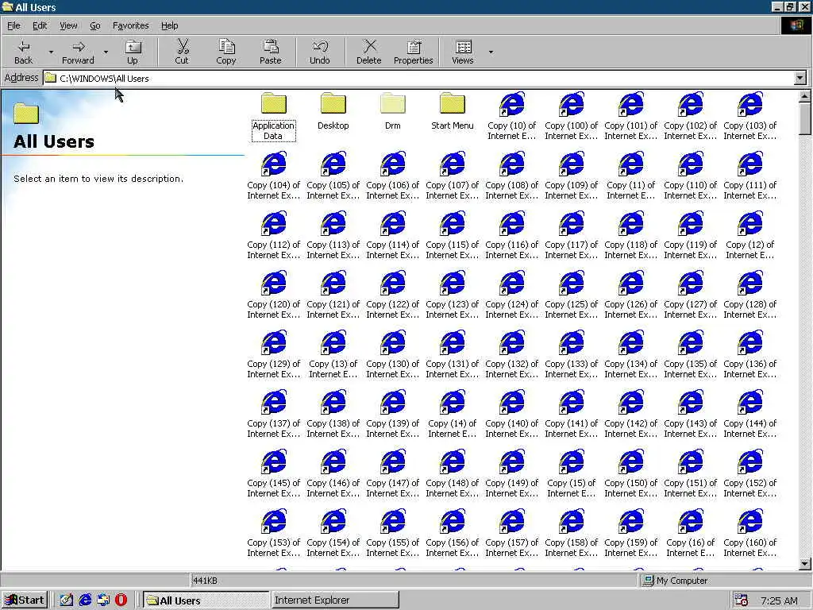
Task: Click the All Users taskbar button
Action: [x=206, y=600]
